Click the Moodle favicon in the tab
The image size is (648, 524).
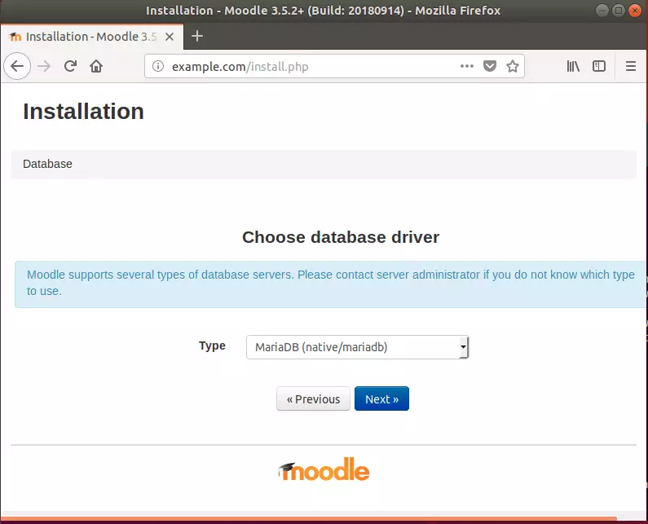pos(15,37)
